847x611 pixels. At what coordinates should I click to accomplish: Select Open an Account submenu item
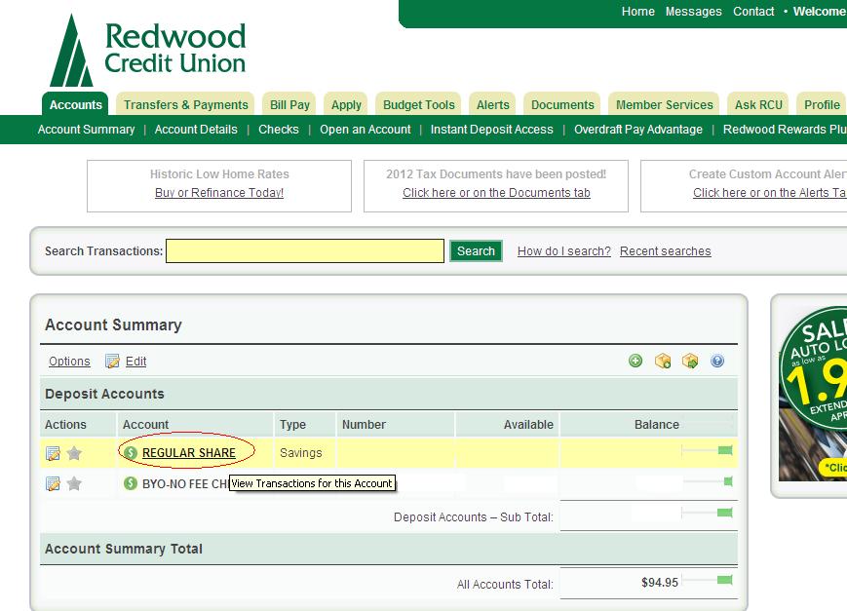[x=366, y=129]
